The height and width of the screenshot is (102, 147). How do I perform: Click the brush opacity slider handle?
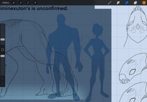(3, 56)
